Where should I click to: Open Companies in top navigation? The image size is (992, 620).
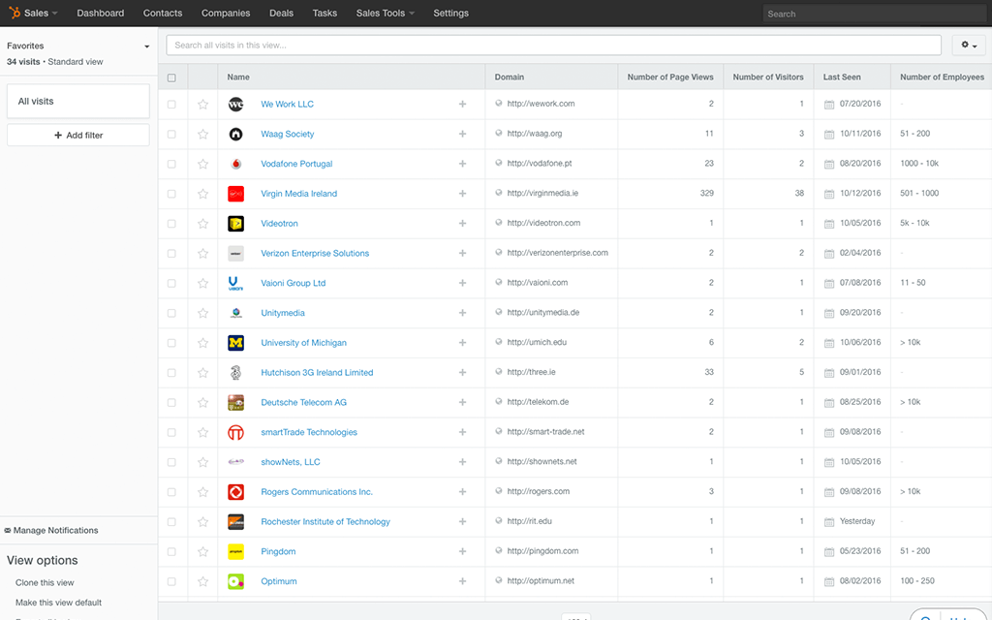pos(226,13)
